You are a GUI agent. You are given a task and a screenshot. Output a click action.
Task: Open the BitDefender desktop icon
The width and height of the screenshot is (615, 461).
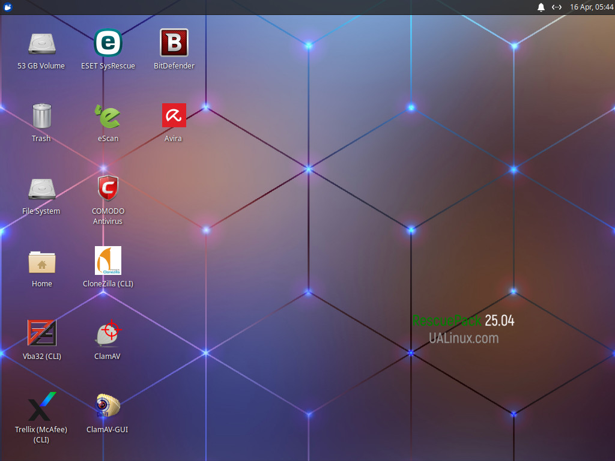pyautogui.click(x=174, y=43)
